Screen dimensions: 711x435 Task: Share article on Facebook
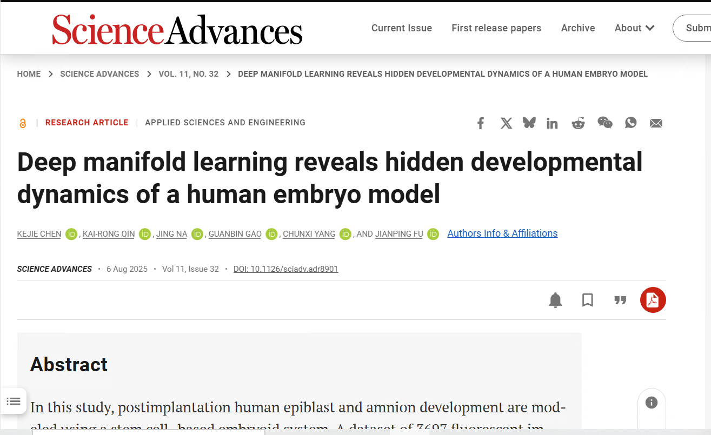[x=481, y=123]
